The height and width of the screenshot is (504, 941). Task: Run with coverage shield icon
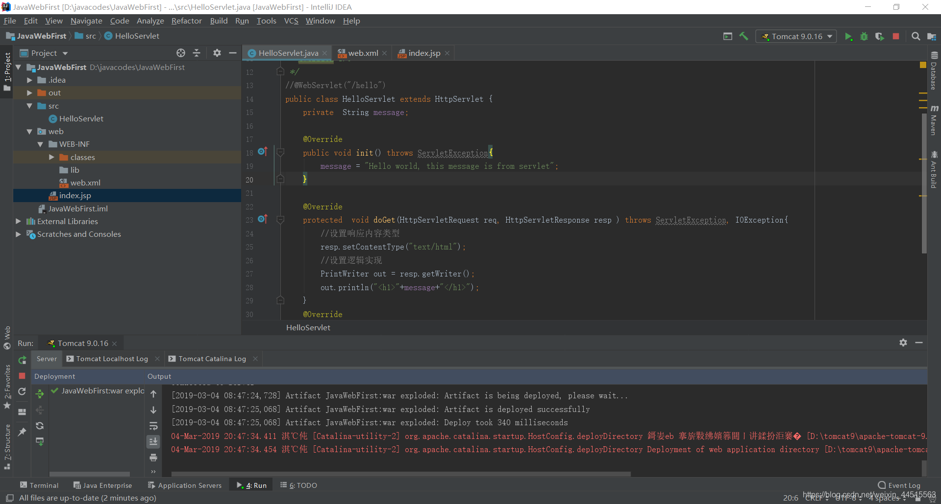click(880, 37)
